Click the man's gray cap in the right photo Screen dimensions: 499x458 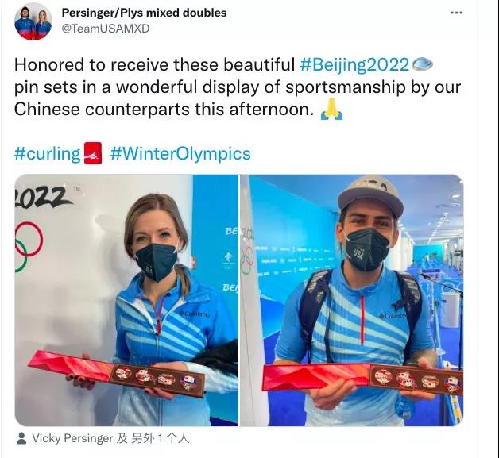point(370,193)
